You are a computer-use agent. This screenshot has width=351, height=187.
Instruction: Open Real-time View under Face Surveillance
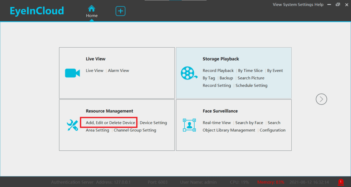click(x=217, y=123)
